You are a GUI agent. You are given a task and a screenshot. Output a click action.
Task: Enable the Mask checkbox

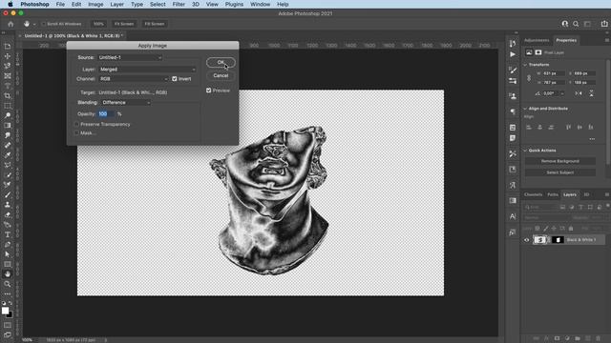tap(76, 133)
